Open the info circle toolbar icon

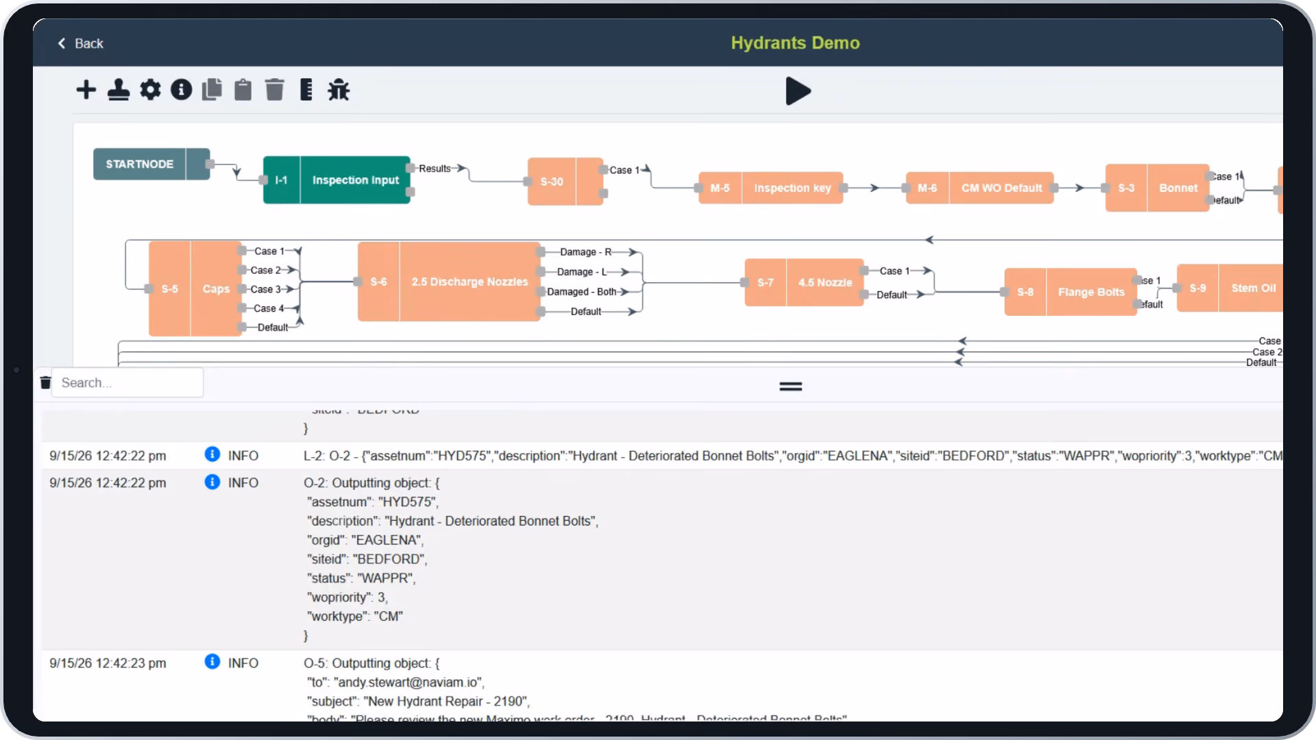tap(181, 90)
